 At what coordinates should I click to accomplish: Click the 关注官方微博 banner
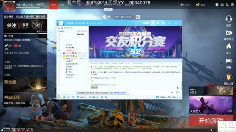25,26
